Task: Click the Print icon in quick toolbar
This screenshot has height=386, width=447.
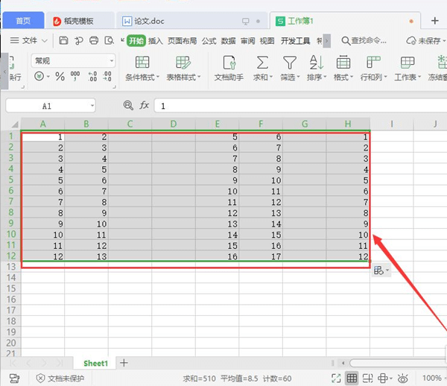Action: coord(94,40)
